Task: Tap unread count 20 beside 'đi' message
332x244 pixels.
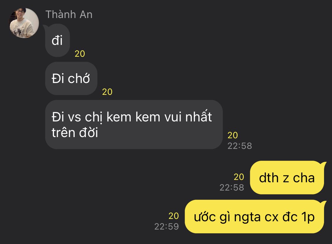Action: [80, 54]
